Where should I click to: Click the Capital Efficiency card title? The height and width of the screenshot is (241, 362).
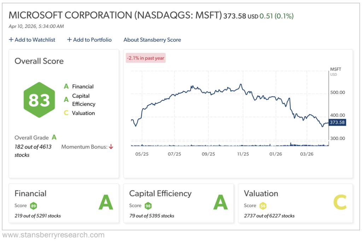(160, 194)
